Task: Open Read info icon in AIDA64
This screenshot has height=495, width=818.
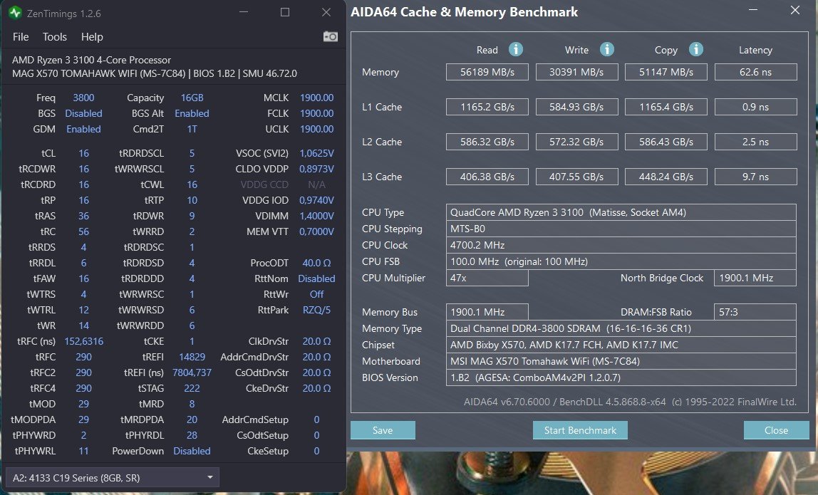Action: (x=515, y=49)
